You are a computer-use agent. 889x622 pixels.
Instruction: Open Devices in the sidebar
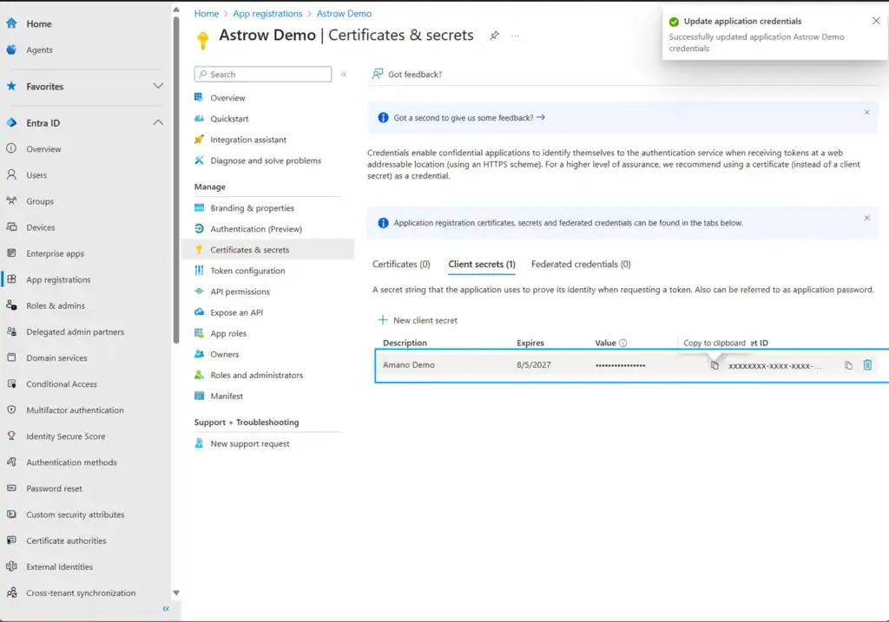click(40, 227)
